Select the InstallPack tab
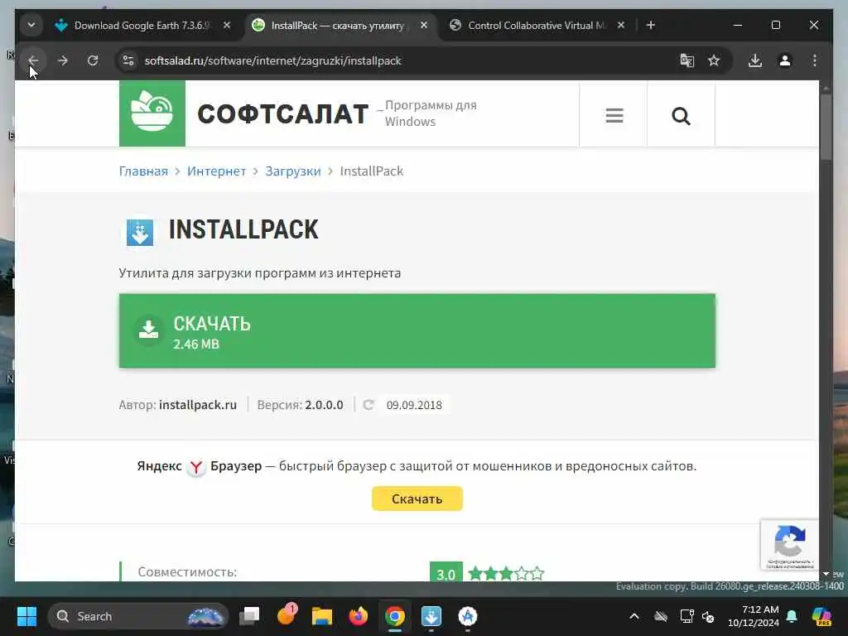The width and height of the screenshot is (848, 636). pyautogui.click(x=338, y=26)
